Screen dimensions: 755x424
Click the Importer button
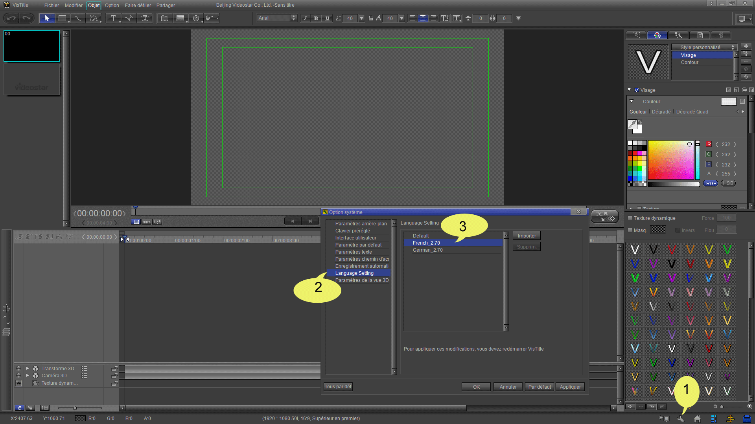tap(526, 235)
